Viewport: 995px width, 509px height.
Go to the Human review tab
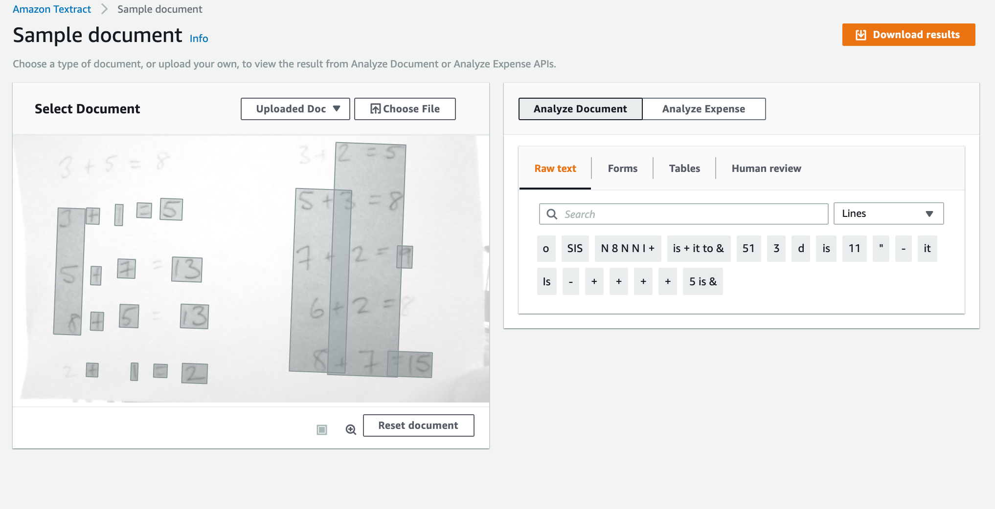pyautogui.click(x=766, y=169)
